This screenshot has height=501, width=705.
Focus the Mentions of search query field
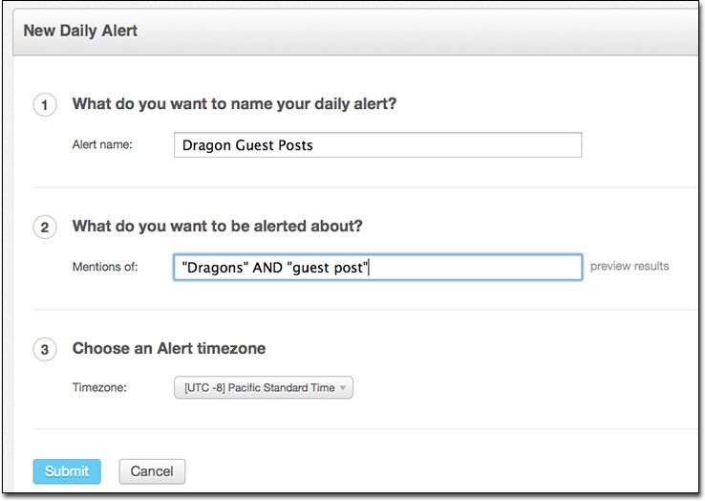point(377,267)
